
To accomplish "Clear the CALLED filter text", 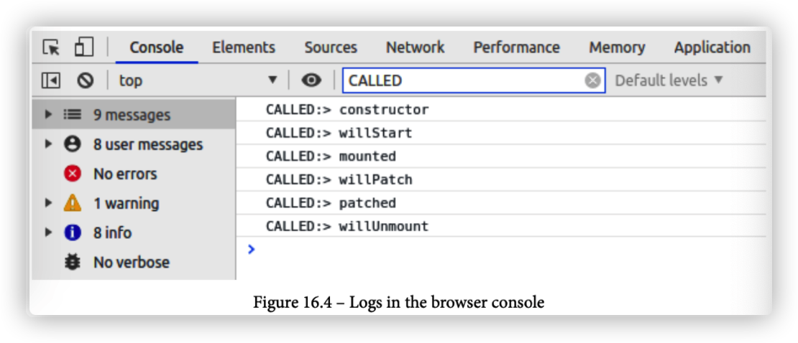I will 592,80.
